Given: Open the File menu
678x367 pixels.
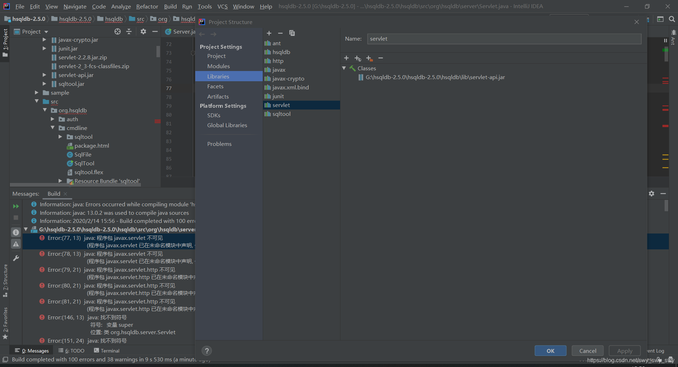Looking at the screenshot, I should click(20, 6).
